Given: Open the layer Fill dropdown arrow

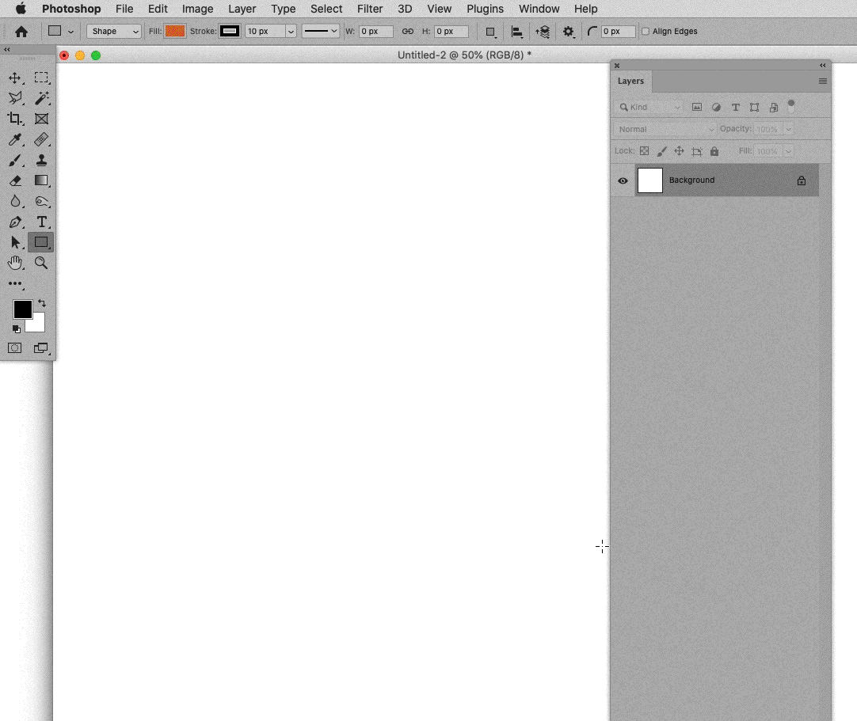Looking at the screenshot, I should pos(789,151).
